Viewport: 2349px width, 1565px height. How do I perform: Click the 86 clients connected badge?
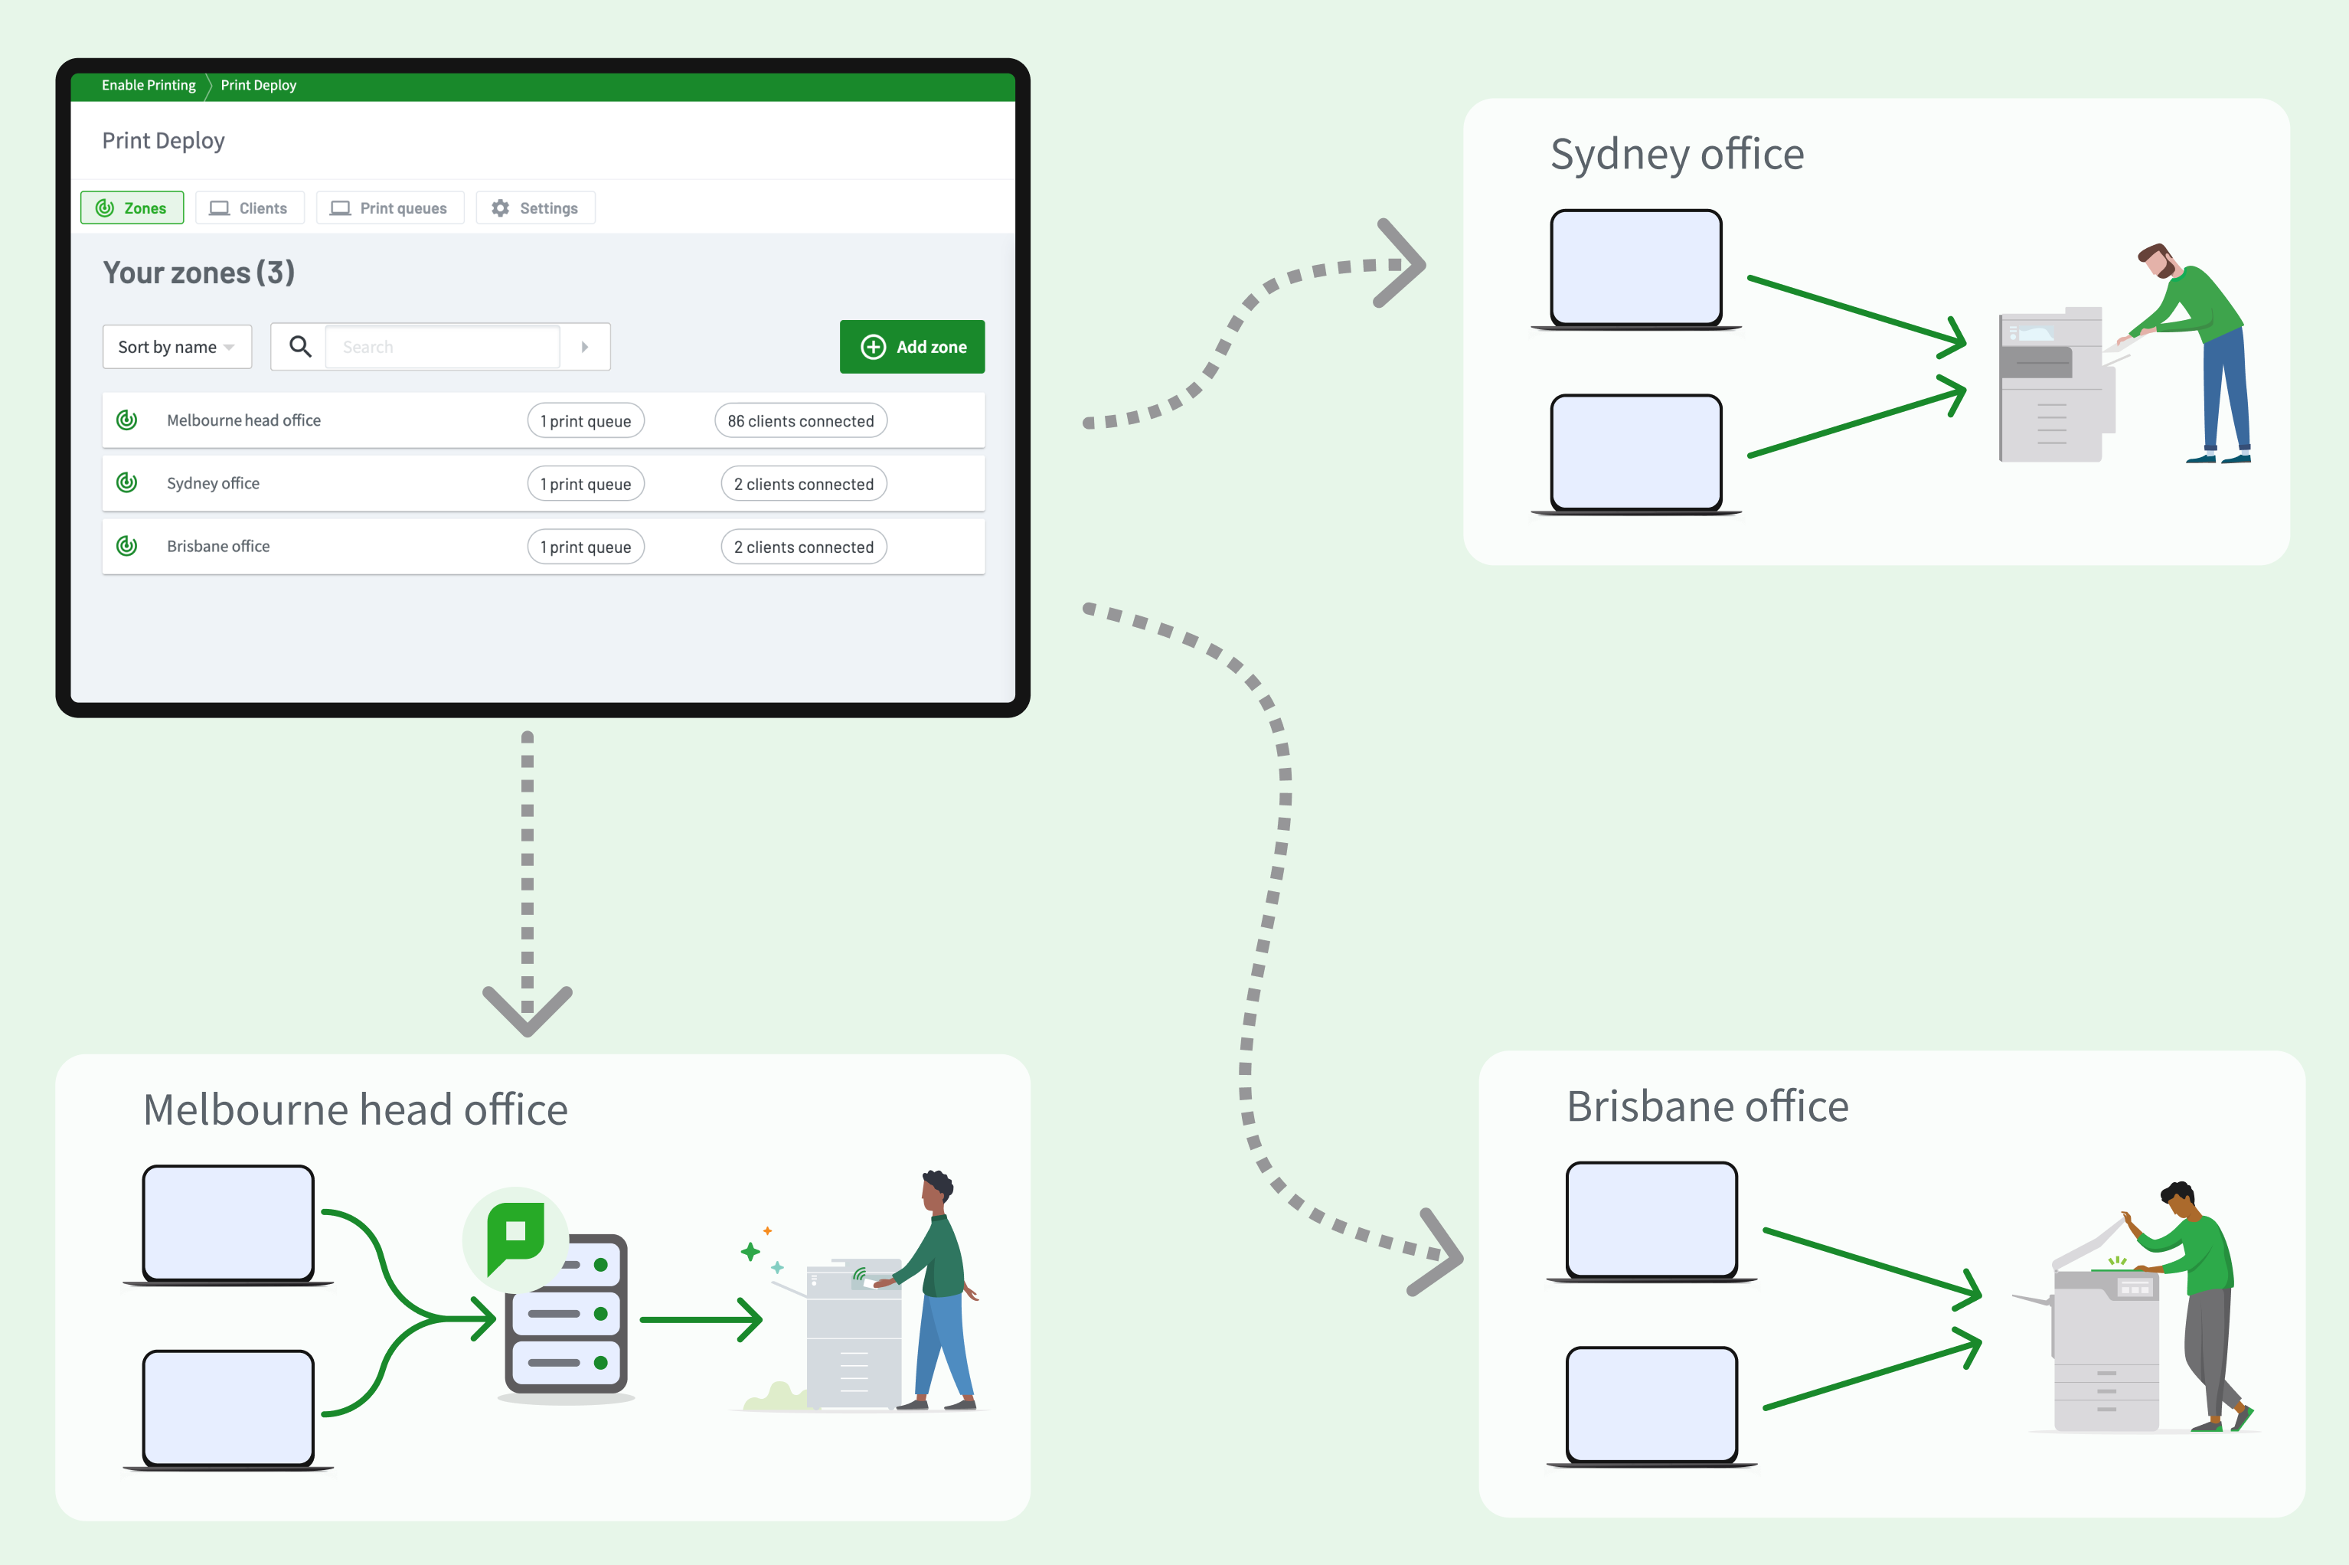pos(800,421)
